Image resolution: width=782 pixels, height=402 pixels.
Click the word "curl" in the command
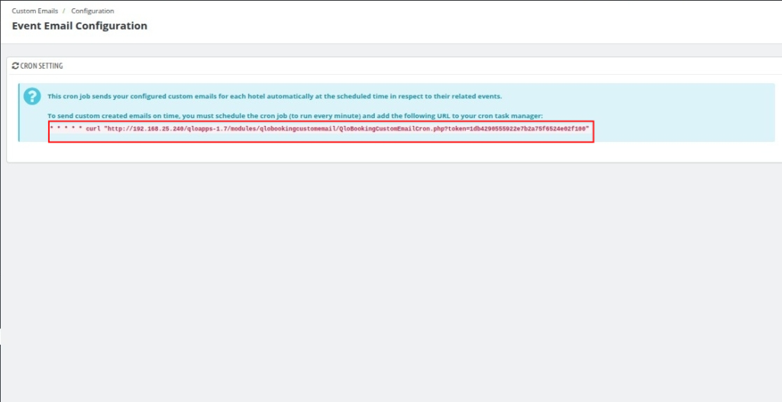point(92,129)
